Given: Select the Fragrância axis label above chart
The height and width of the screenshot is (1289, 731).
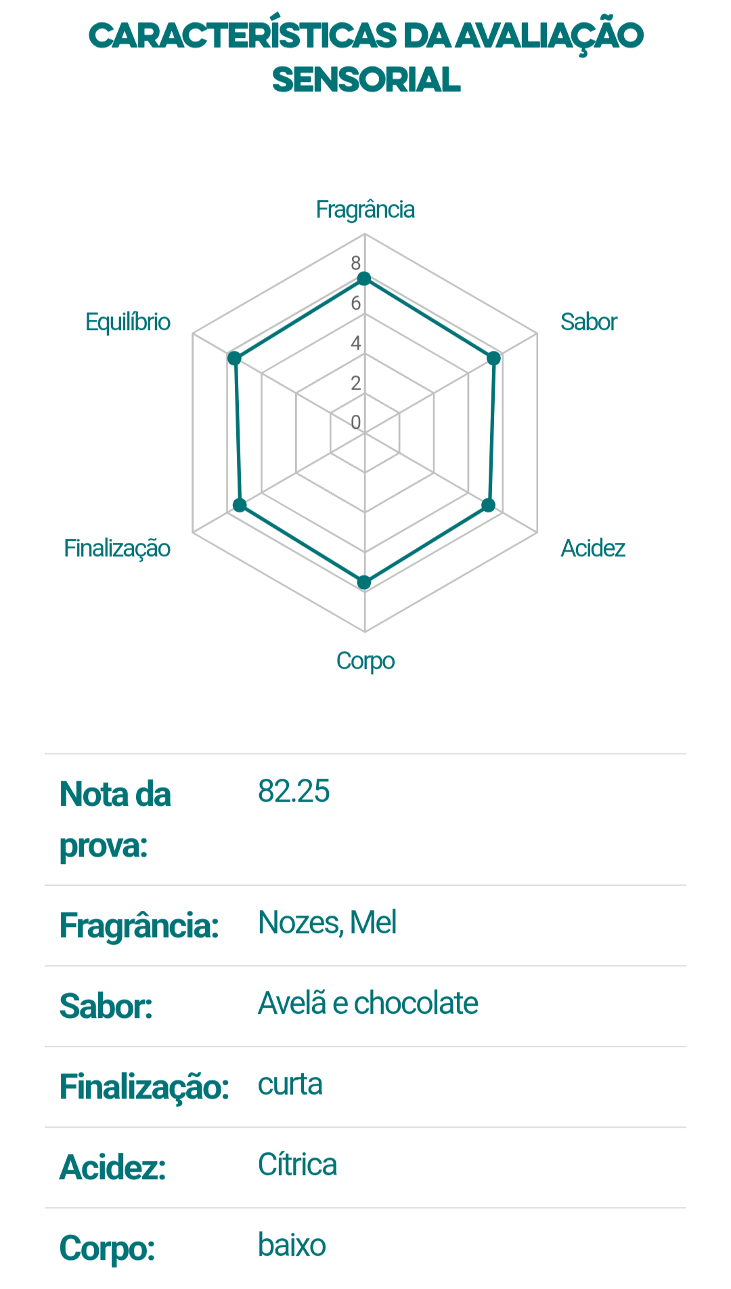Looking at the screenshot, I should (x=365, y=209).
